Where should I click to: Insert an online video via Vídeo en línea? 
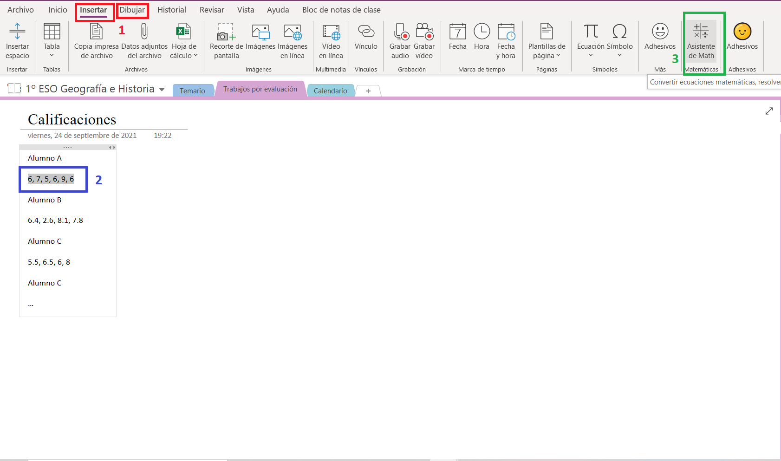(x=331, y=41)
